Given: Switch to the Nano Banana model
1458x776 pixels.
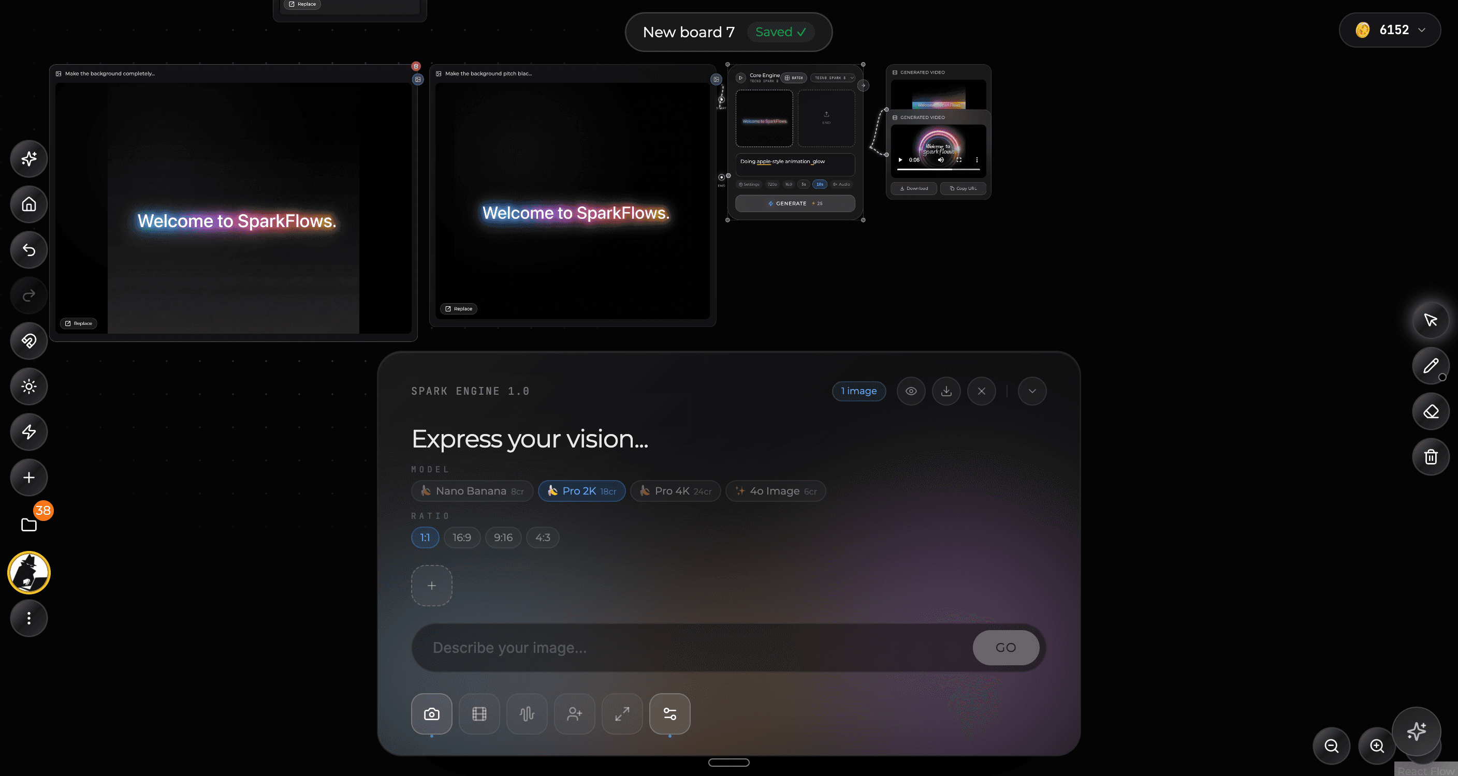Looking at the screenshot, I should (x=472, y=491).
